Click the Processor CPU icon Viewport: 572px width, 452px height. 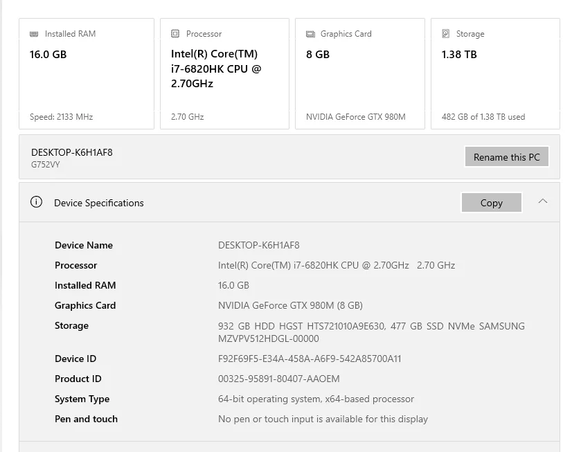175,33
